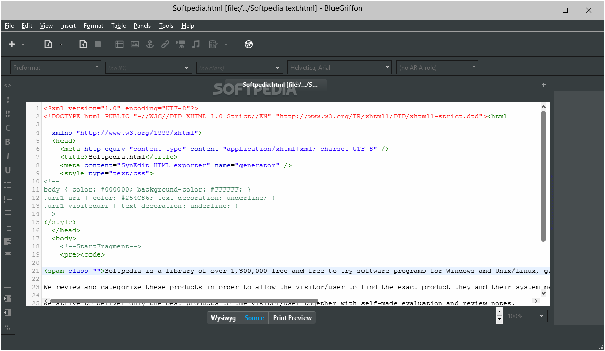Open the 100% zoom dropdown
The height and width of the screenshot is (351, 605).
[x=526, y=316]
